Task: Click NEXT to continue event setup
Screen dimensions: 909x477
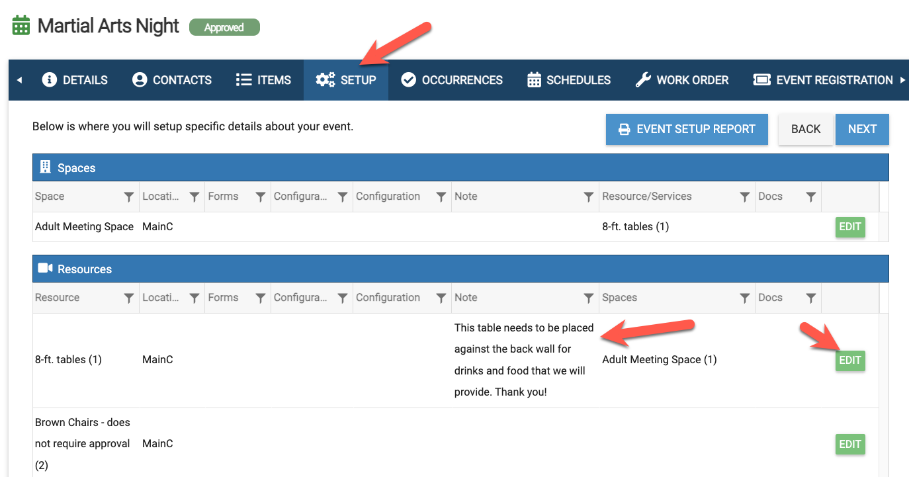Action: [862, 129]
